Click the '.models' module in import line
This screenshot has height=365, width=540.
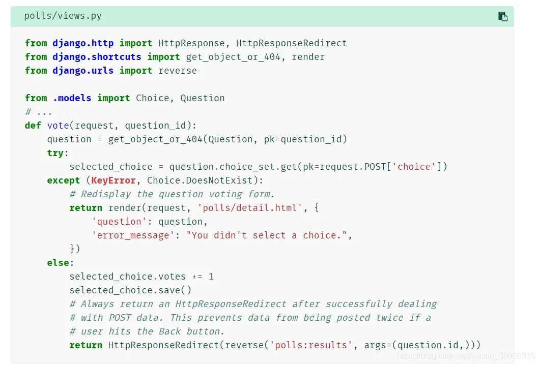[x=72, y=99]
